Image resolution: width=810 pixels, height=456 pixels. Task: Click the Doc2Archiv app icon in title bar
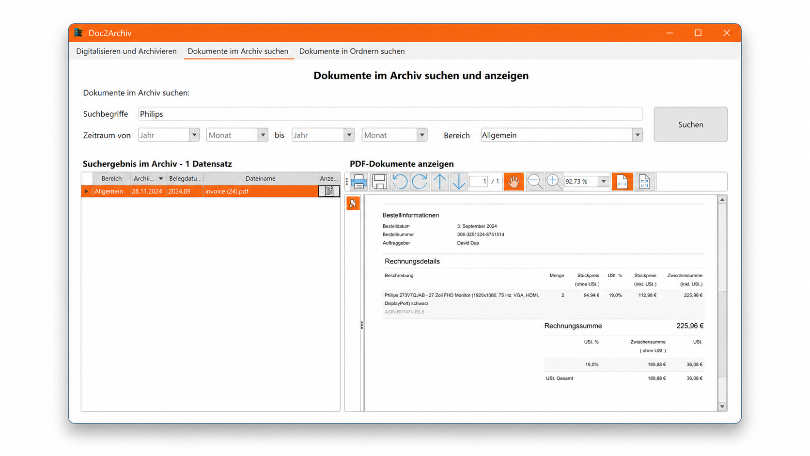click(78, 32)
